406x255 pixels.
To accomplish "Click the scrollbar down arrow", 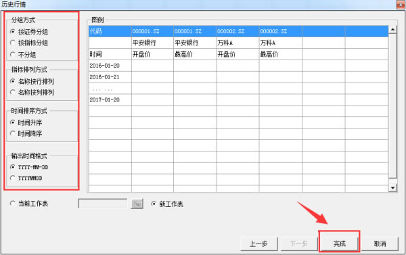I will [392, 187].
